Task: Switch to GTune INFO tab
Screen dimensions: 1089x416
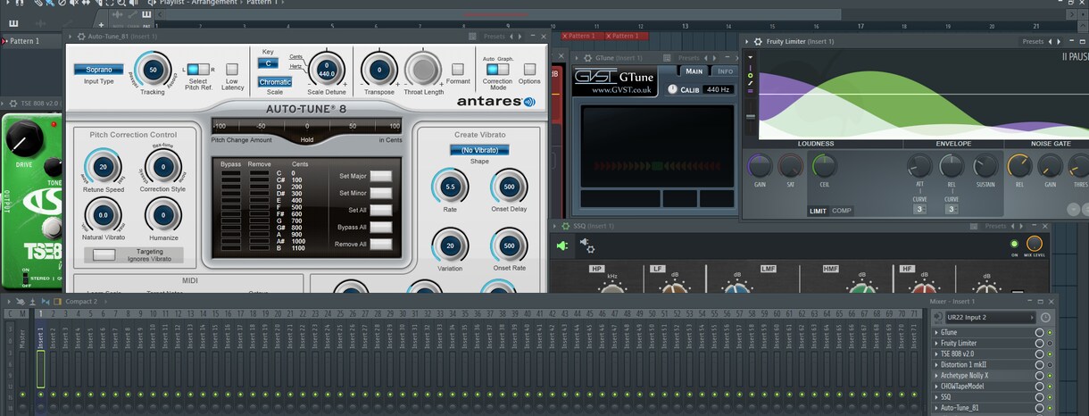Action: pos(725,71)
